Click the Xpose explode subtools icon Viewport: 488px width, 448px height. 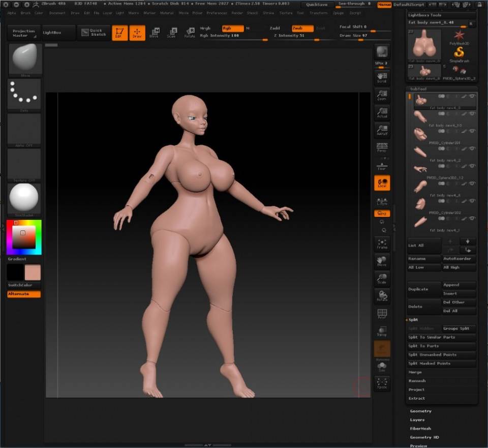pyautogui.click(x=382, y=383)
